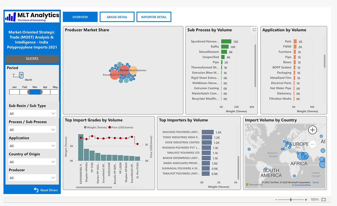Select Month granularity in Period hierarchy
This screenshot has width=337, height=206.
[x=21, y=75]
